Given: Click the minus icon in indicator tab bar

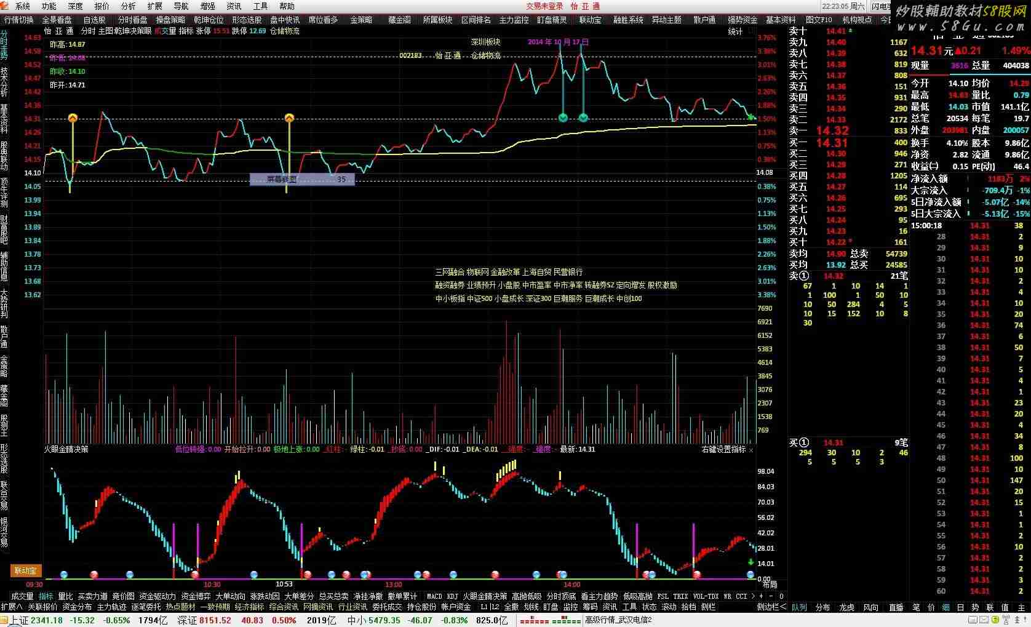Looking at the screenshot, I should (771, 596).
